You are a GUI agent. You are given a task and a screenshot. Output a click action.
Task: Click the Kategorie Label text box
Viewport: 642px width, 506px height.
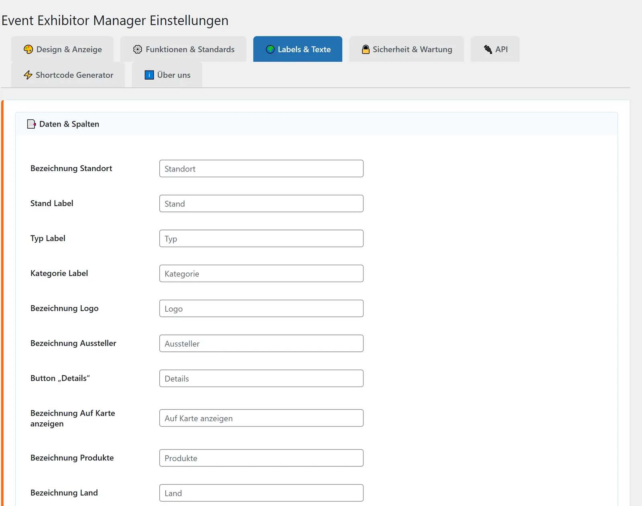pyautogui.click(x=261, y=273)
